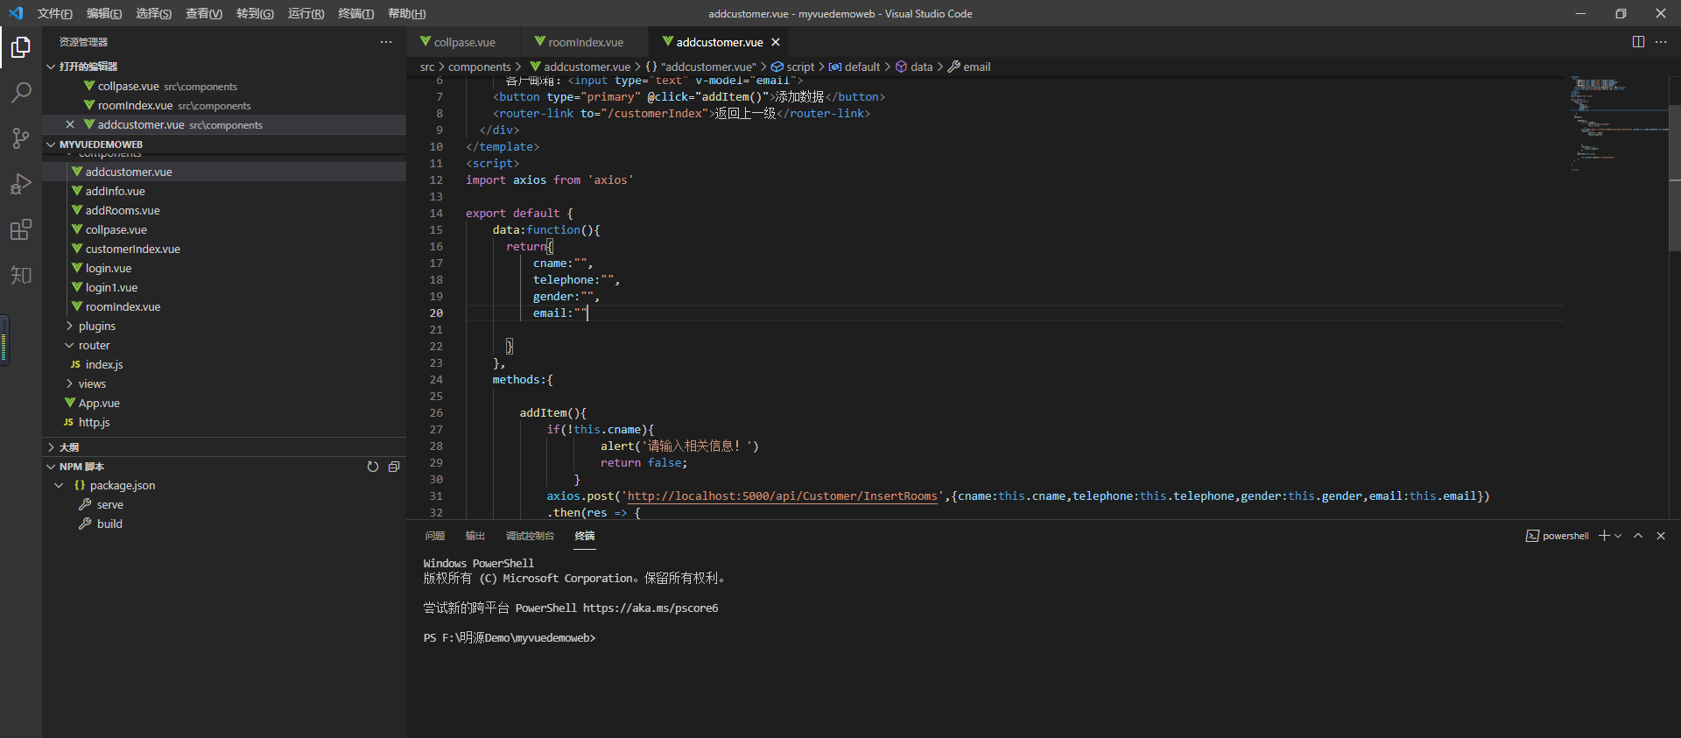The image size is (1681, 738).
Task: Open the 帮助(H) menu
Action: click(x=407, y=13)
